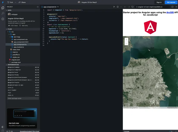Open the Search panel icon in sidebar
The height and width of the screenshot is (132, 178).
(x=3, y=13)
